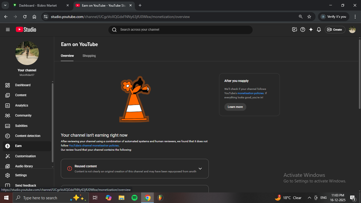Open YouTube's channel monetisation policies link

click(94, 146)
